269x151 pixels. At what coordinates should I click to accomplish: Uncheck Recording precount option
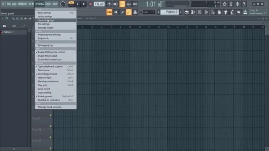click(x=55, y=74)
